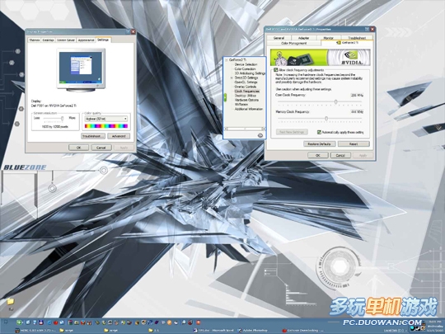Screen dimensions: 445x334
Task: Select Device Selection in the NVIDIA menu
Action: coord(246,64)
